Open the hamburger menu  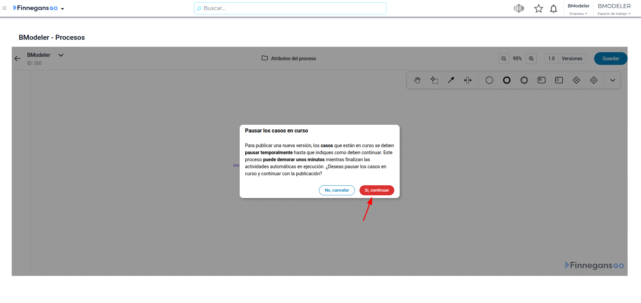[4, 8]
